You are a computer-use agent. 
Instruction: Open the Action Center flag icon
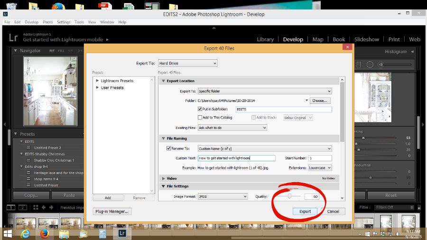click(375, 234)
